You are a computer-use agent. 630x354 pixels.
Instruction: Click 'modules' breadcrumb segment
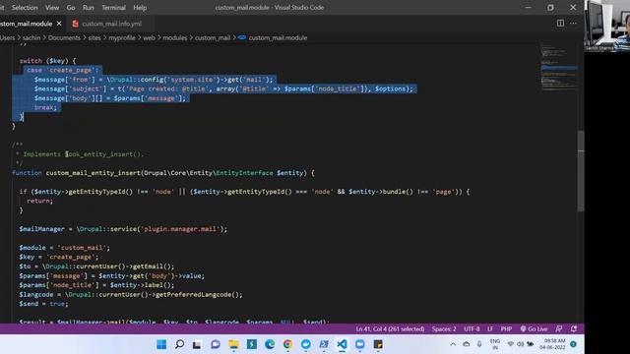175,37
